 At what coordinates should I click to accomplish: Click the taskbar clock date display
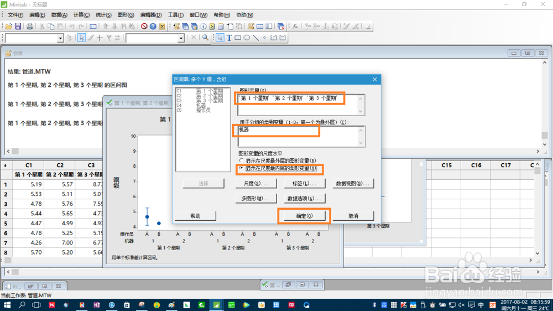tap(525, 305)
